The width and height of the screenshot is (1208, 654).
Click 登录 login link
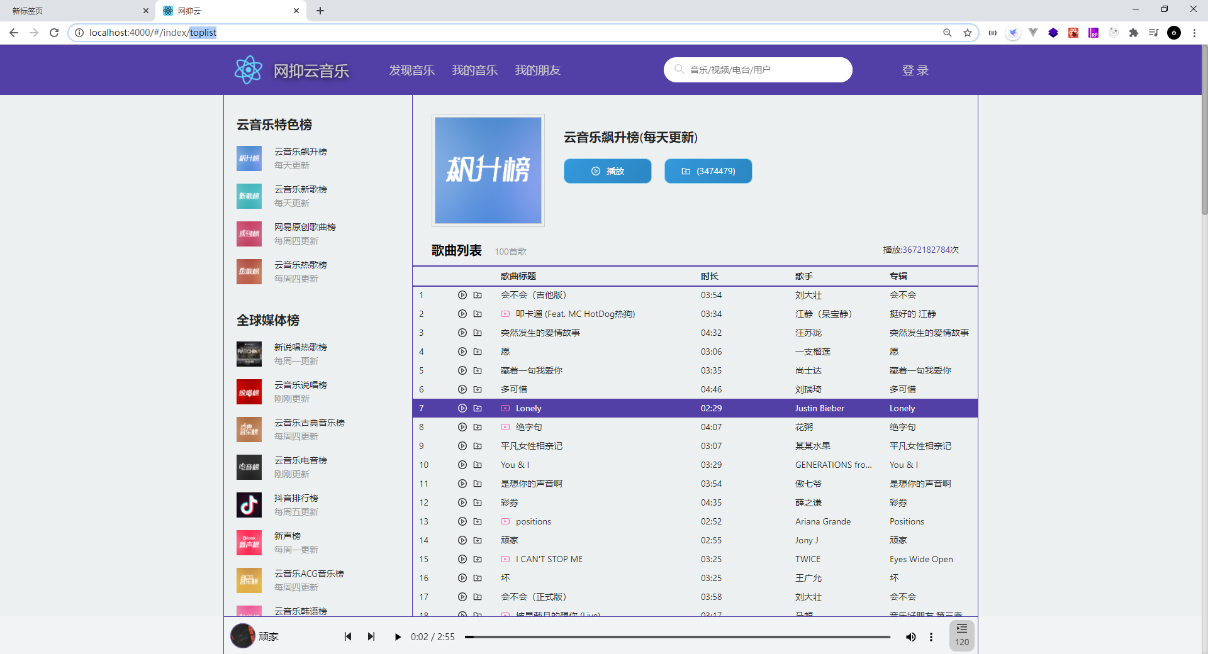coord(915,70)
